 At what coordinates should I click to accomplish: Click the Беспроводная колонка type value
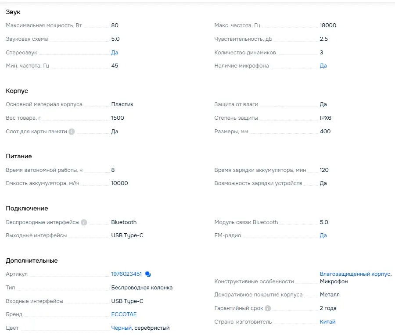[142, 288]
